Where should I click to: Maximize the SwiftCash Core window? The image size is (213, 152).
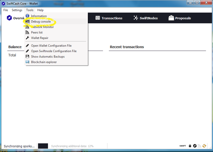197,3
